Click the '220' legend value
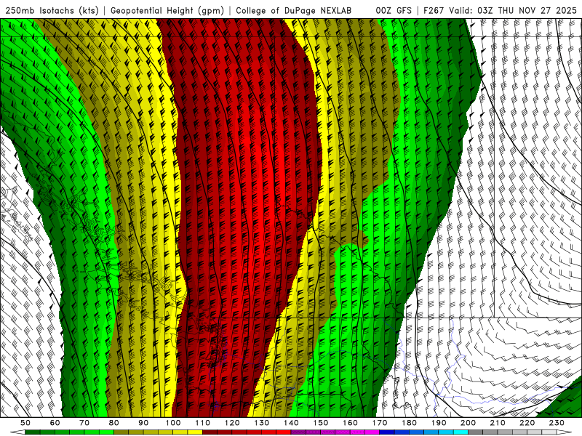Viewport: 582px width, 436px height. pyautogui.click(x=527, y=423)
